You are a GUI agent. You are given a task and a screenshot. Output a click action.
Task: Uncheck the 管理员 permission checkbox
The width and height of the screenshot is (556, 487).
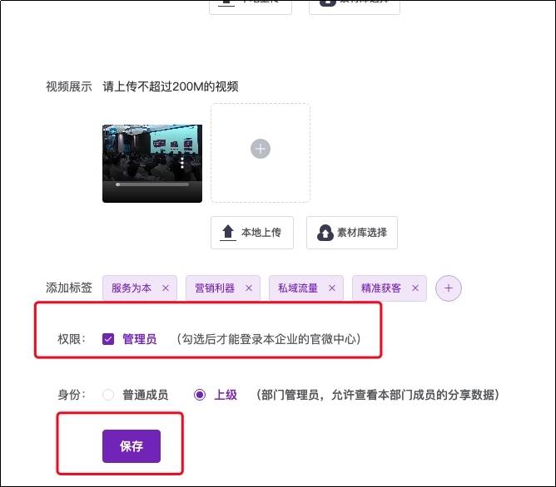[108, 339]
